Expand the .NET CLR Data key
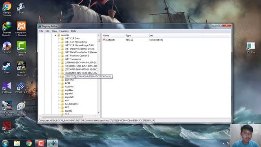261x147 pixels. (x=59, y=38)
